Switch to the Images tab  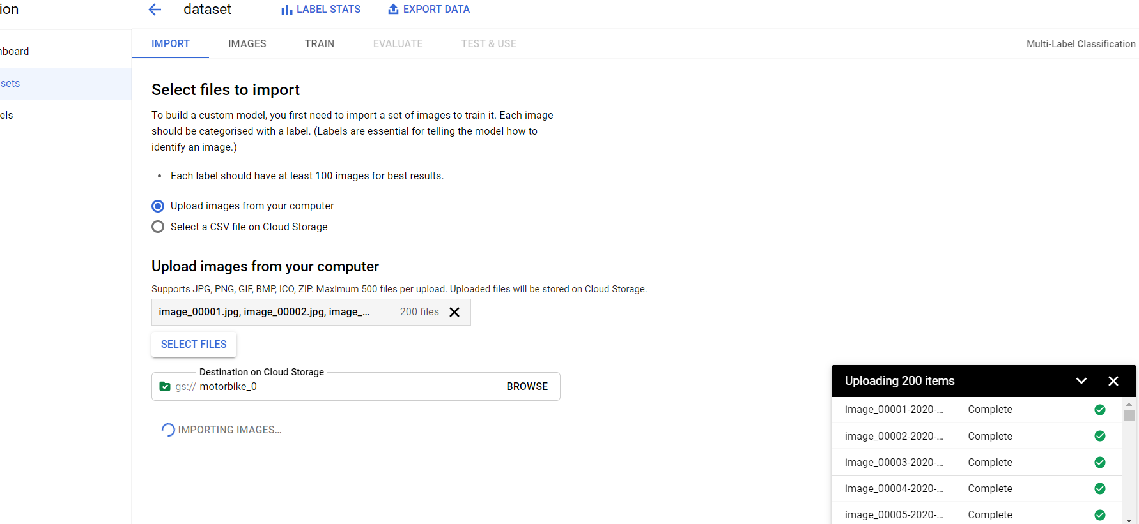point(247,43)
